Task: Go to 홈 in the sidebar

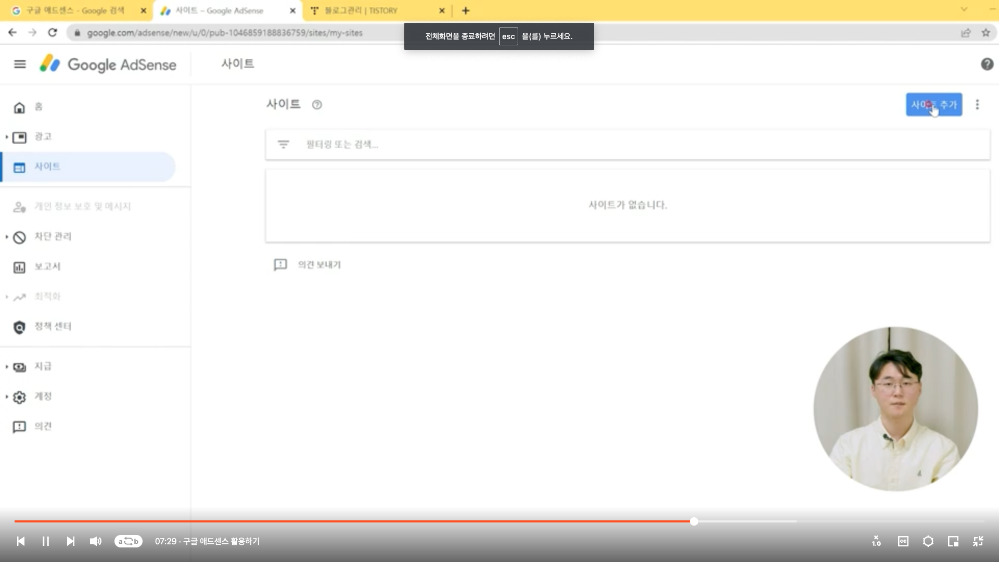Action: [37, 107]
